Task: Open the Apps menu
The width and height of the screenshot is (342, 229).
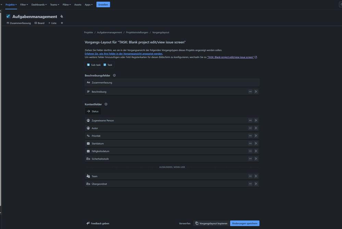Action: (88, 4)
